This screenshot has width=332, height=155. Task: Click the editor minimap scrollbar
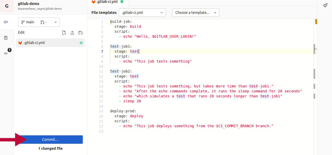coord(315,74)
